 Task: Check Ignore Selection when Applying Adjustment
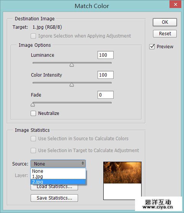tap(33, 36)
